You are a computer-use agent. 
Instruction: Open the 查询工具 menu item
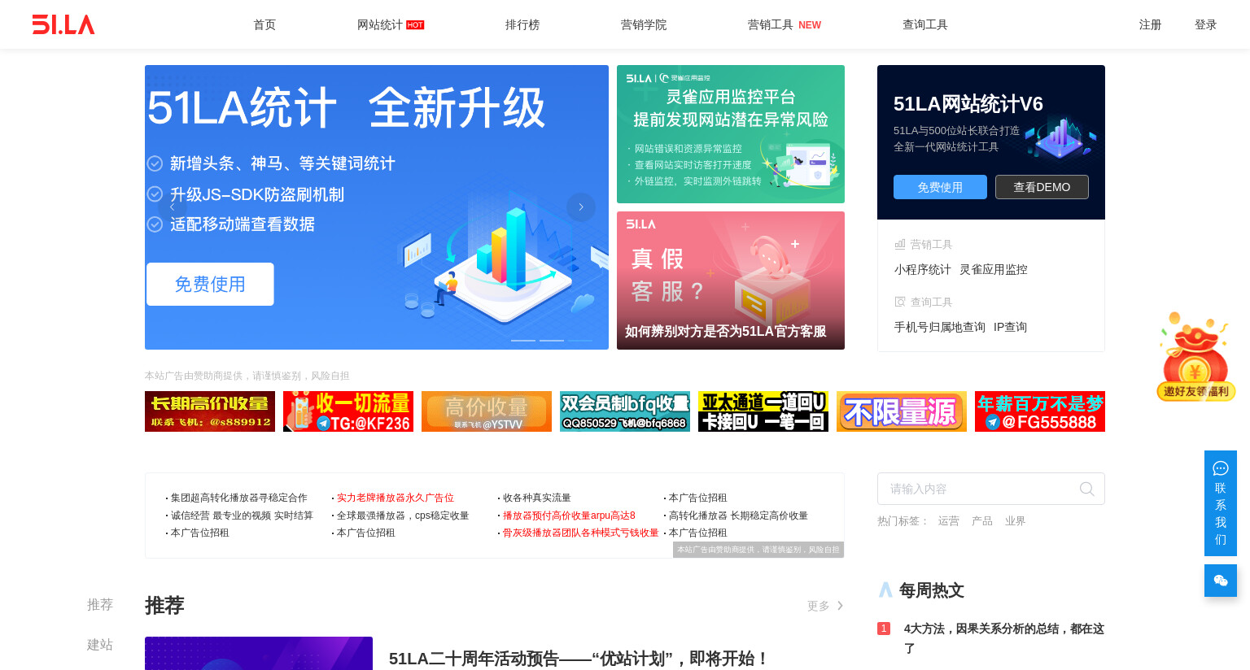[x=925, y=24]
